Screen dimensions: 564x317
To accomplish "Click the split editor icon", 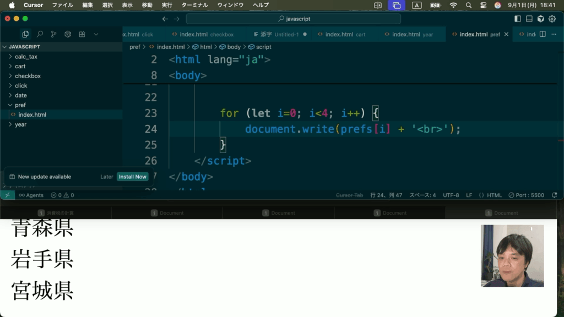I will click(543, 34).
